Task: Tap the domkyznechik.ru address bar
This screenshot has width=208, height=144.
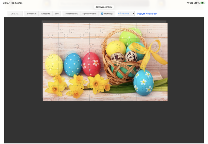Action: [104, 6]
